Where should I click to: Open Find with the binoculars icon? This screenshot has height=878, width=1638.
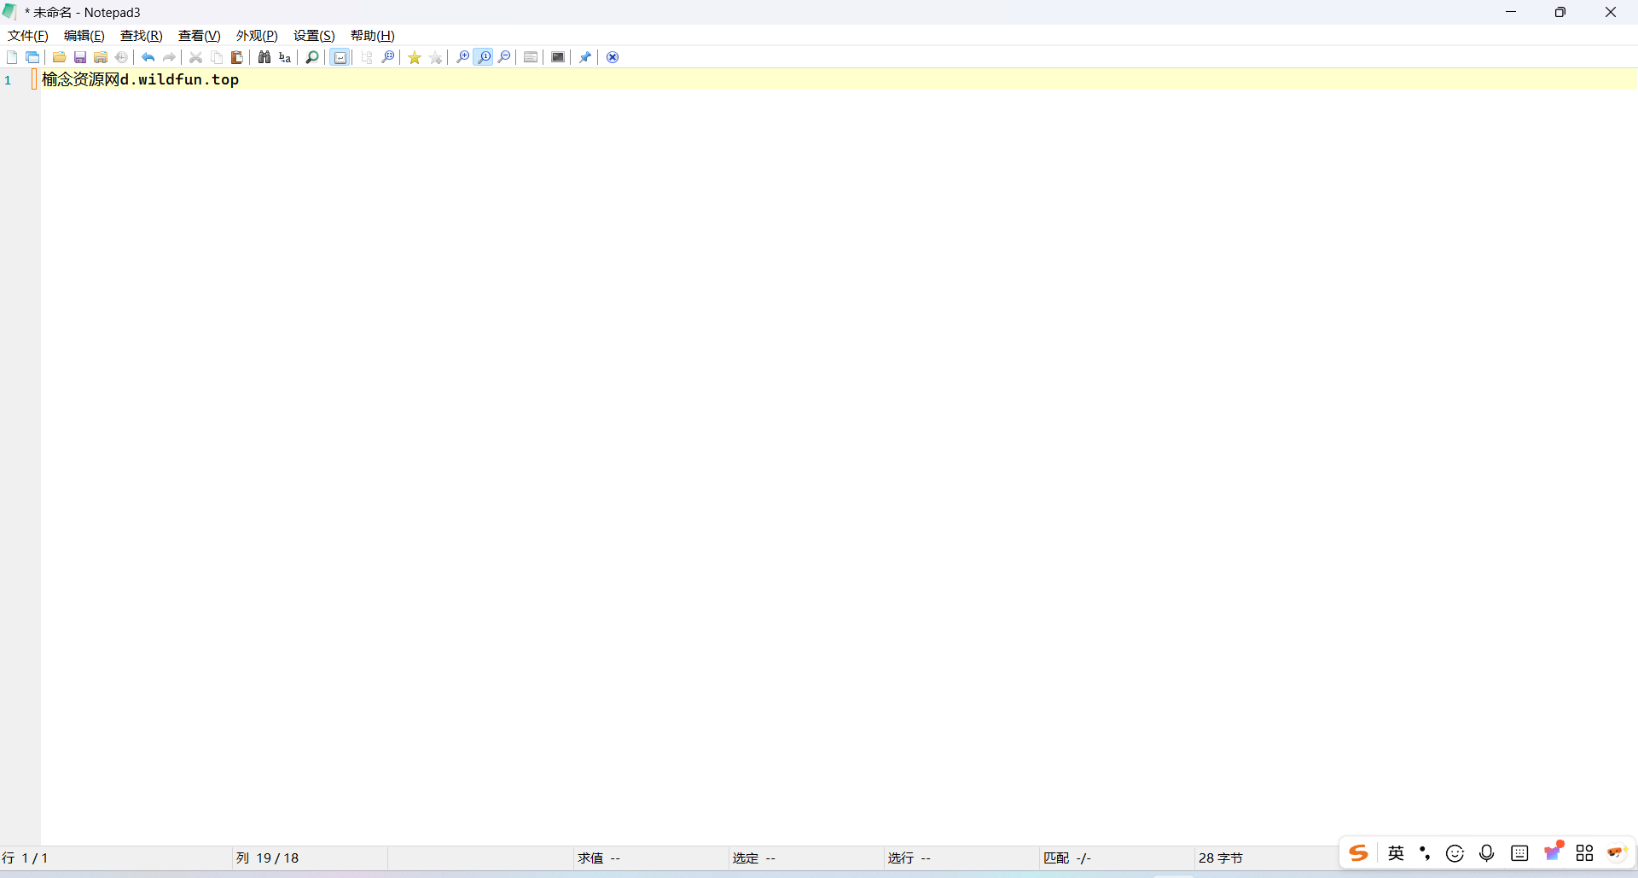coord(264,57)
